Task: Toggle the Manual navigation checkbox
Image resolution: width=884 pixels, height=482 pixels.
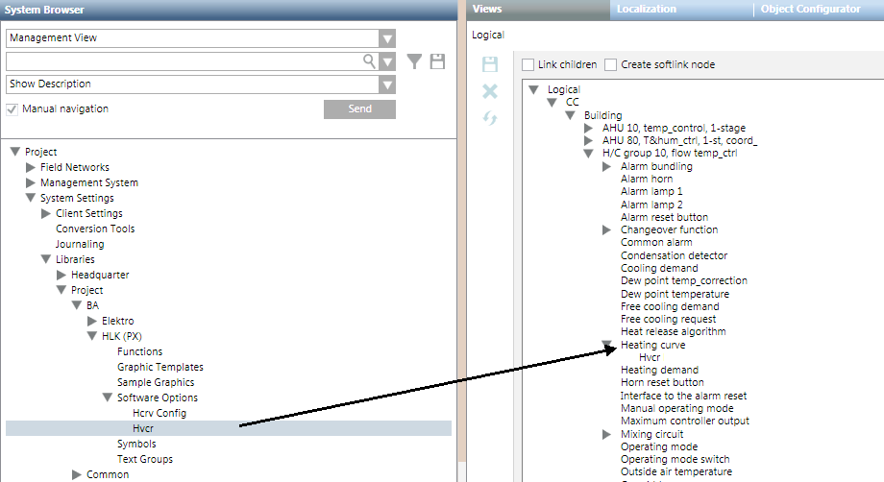Action: (x=12, y=109)
